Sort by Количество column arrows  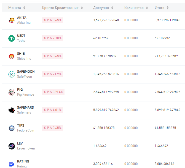click(147, 8)
